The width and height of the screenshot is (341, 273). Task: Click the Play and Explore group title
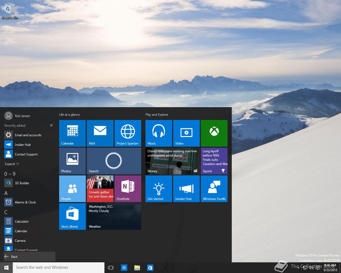click(x=157, y=115)
